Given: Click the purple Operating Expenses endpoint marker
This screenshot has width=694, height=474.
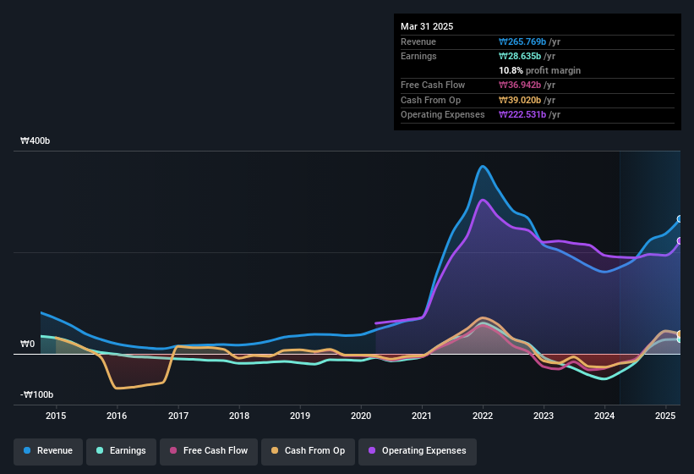Looking at the screenshot, I should click(680, 241).
